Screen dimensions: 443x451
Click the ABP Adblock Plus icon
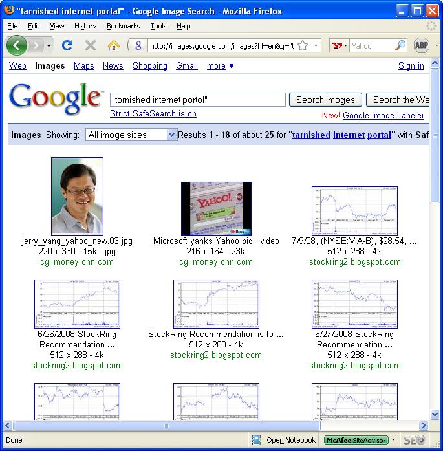(422, 45)
